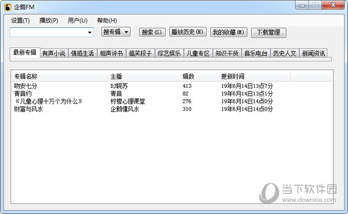Select album 《儿童心理十万个为什么》

(48, 101)
